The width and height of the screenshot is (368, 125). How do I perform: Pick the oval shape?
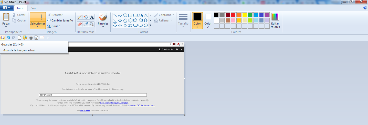[125, 15]
